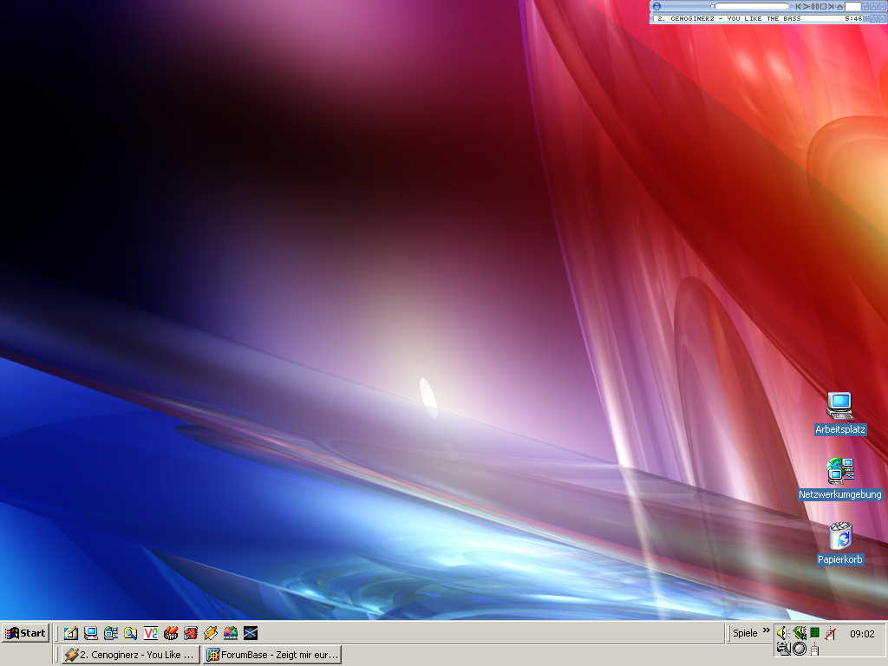Open the Papierkorb recycle bin icon
The width and height of the screenshot is (888, 666).
click(x=839, y=543)
